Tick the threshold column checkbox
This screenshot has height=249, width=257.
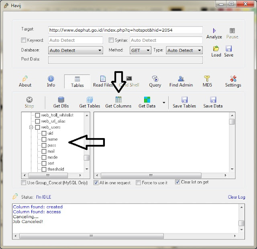click(44, 169)
